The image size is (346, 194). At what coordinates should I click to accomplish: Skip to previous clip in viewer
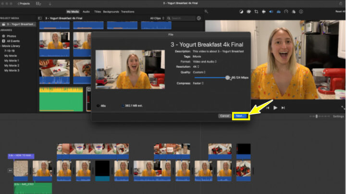268,108
